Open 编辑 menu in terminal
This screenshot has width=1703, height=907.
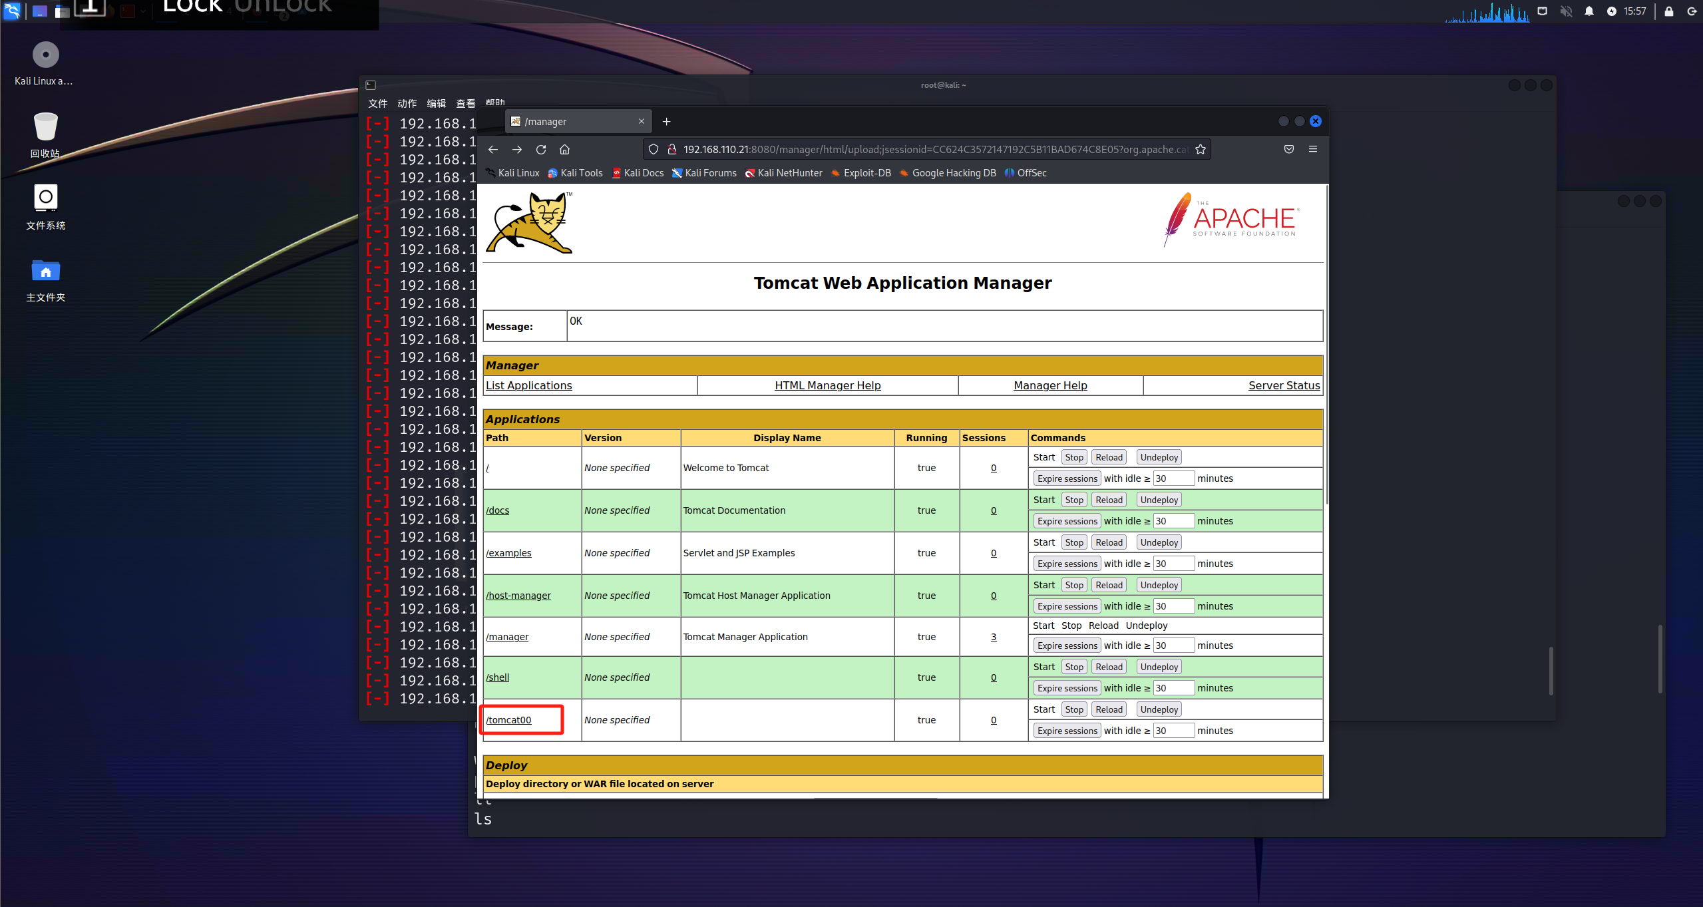pos(436,103)
